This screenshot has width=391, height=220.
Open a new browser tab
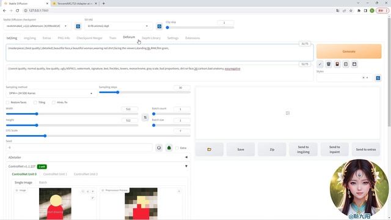pos(103,4)
